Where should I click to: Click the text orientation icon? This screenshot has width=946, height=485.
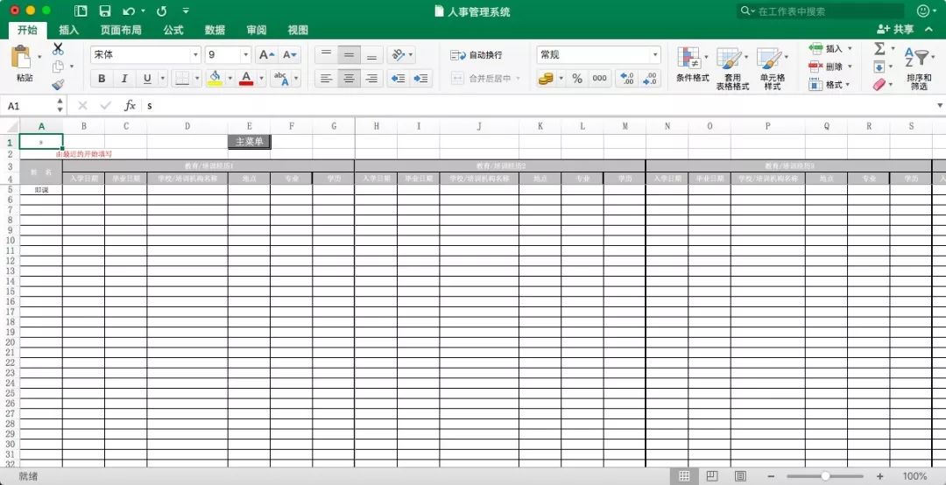tap(398, 55)
